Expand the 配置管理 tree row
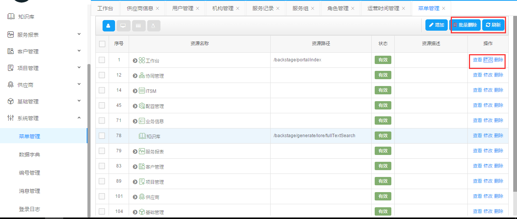517x219 pixels. (x=135, y=106)
